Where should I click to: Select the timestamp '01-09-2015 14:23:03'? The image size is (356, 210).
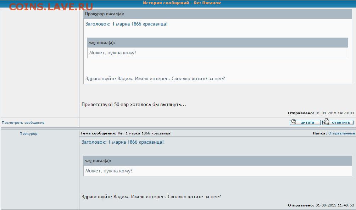(x=335, y=113)
